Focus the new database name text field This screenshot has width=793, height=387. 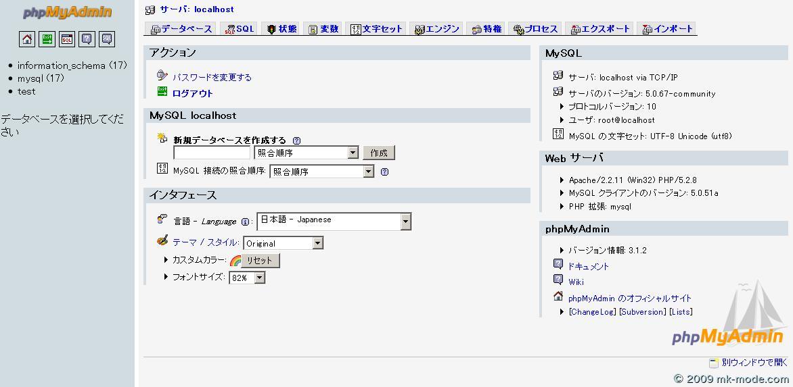[212, 153]
